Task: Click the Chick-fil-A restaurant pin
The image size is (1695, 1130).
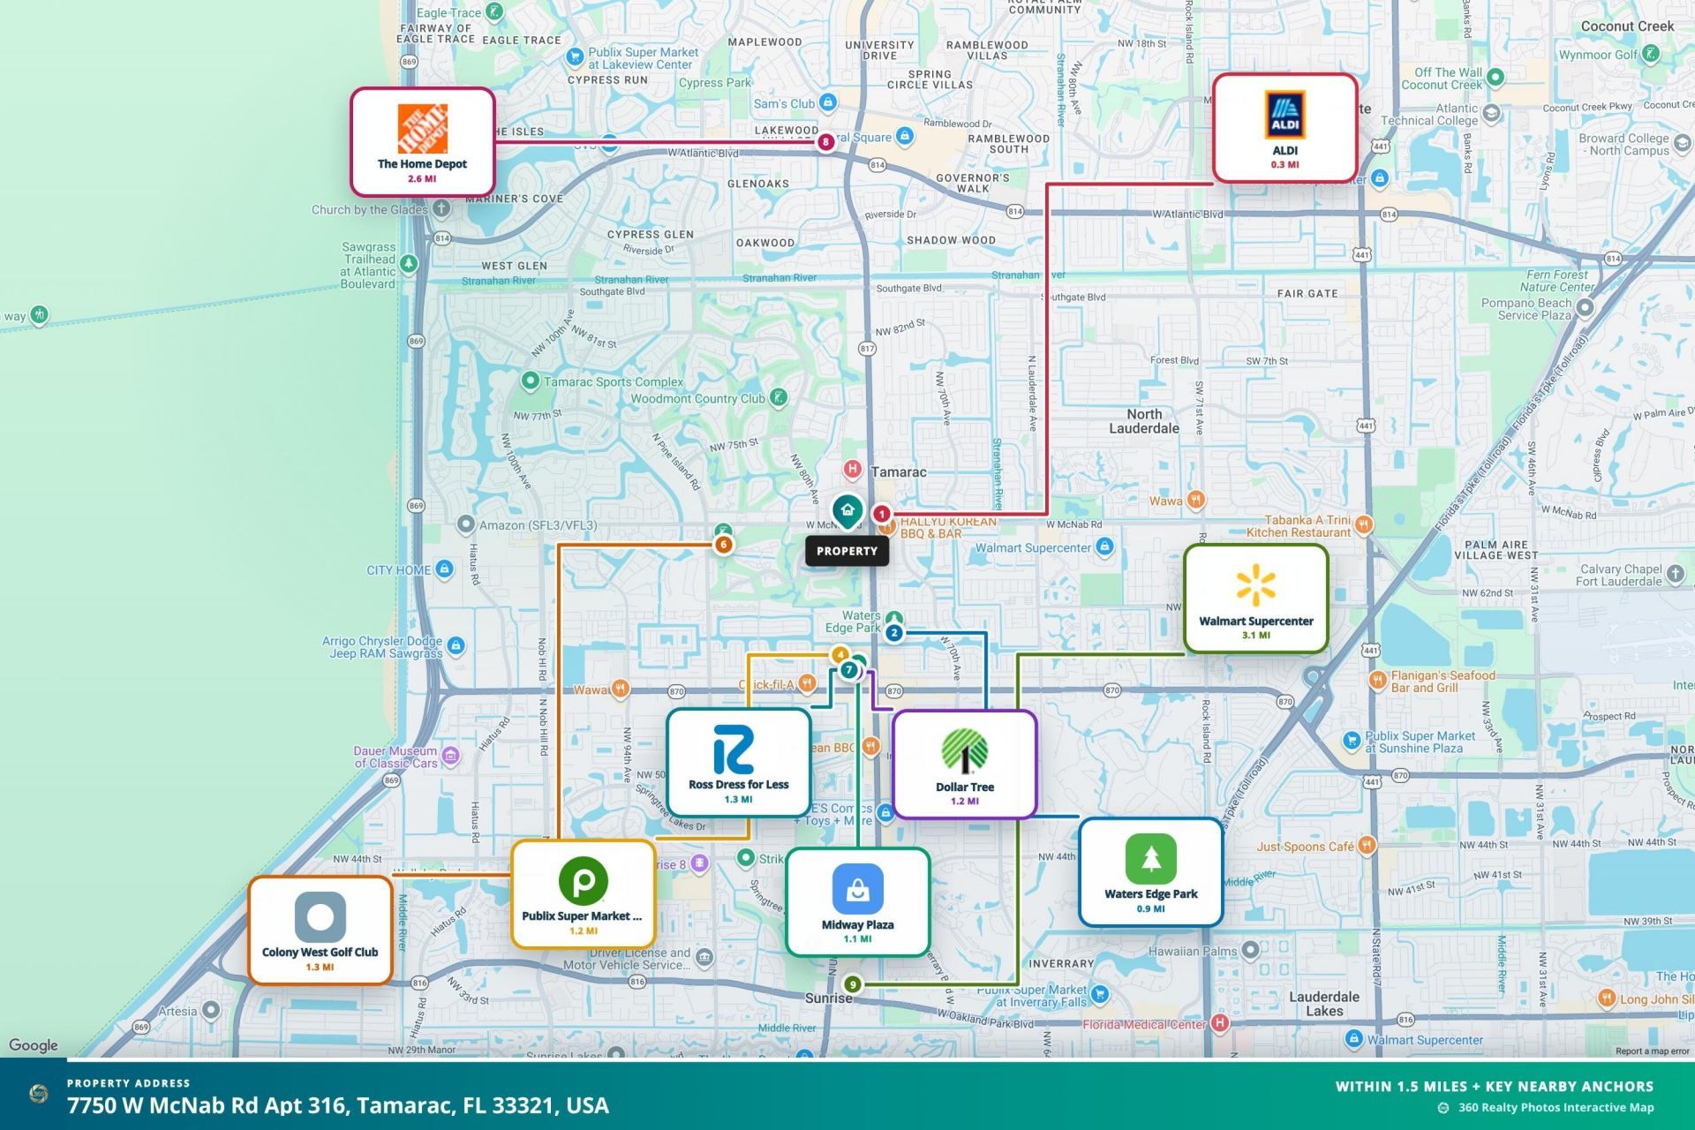Action: click(807, 683)
